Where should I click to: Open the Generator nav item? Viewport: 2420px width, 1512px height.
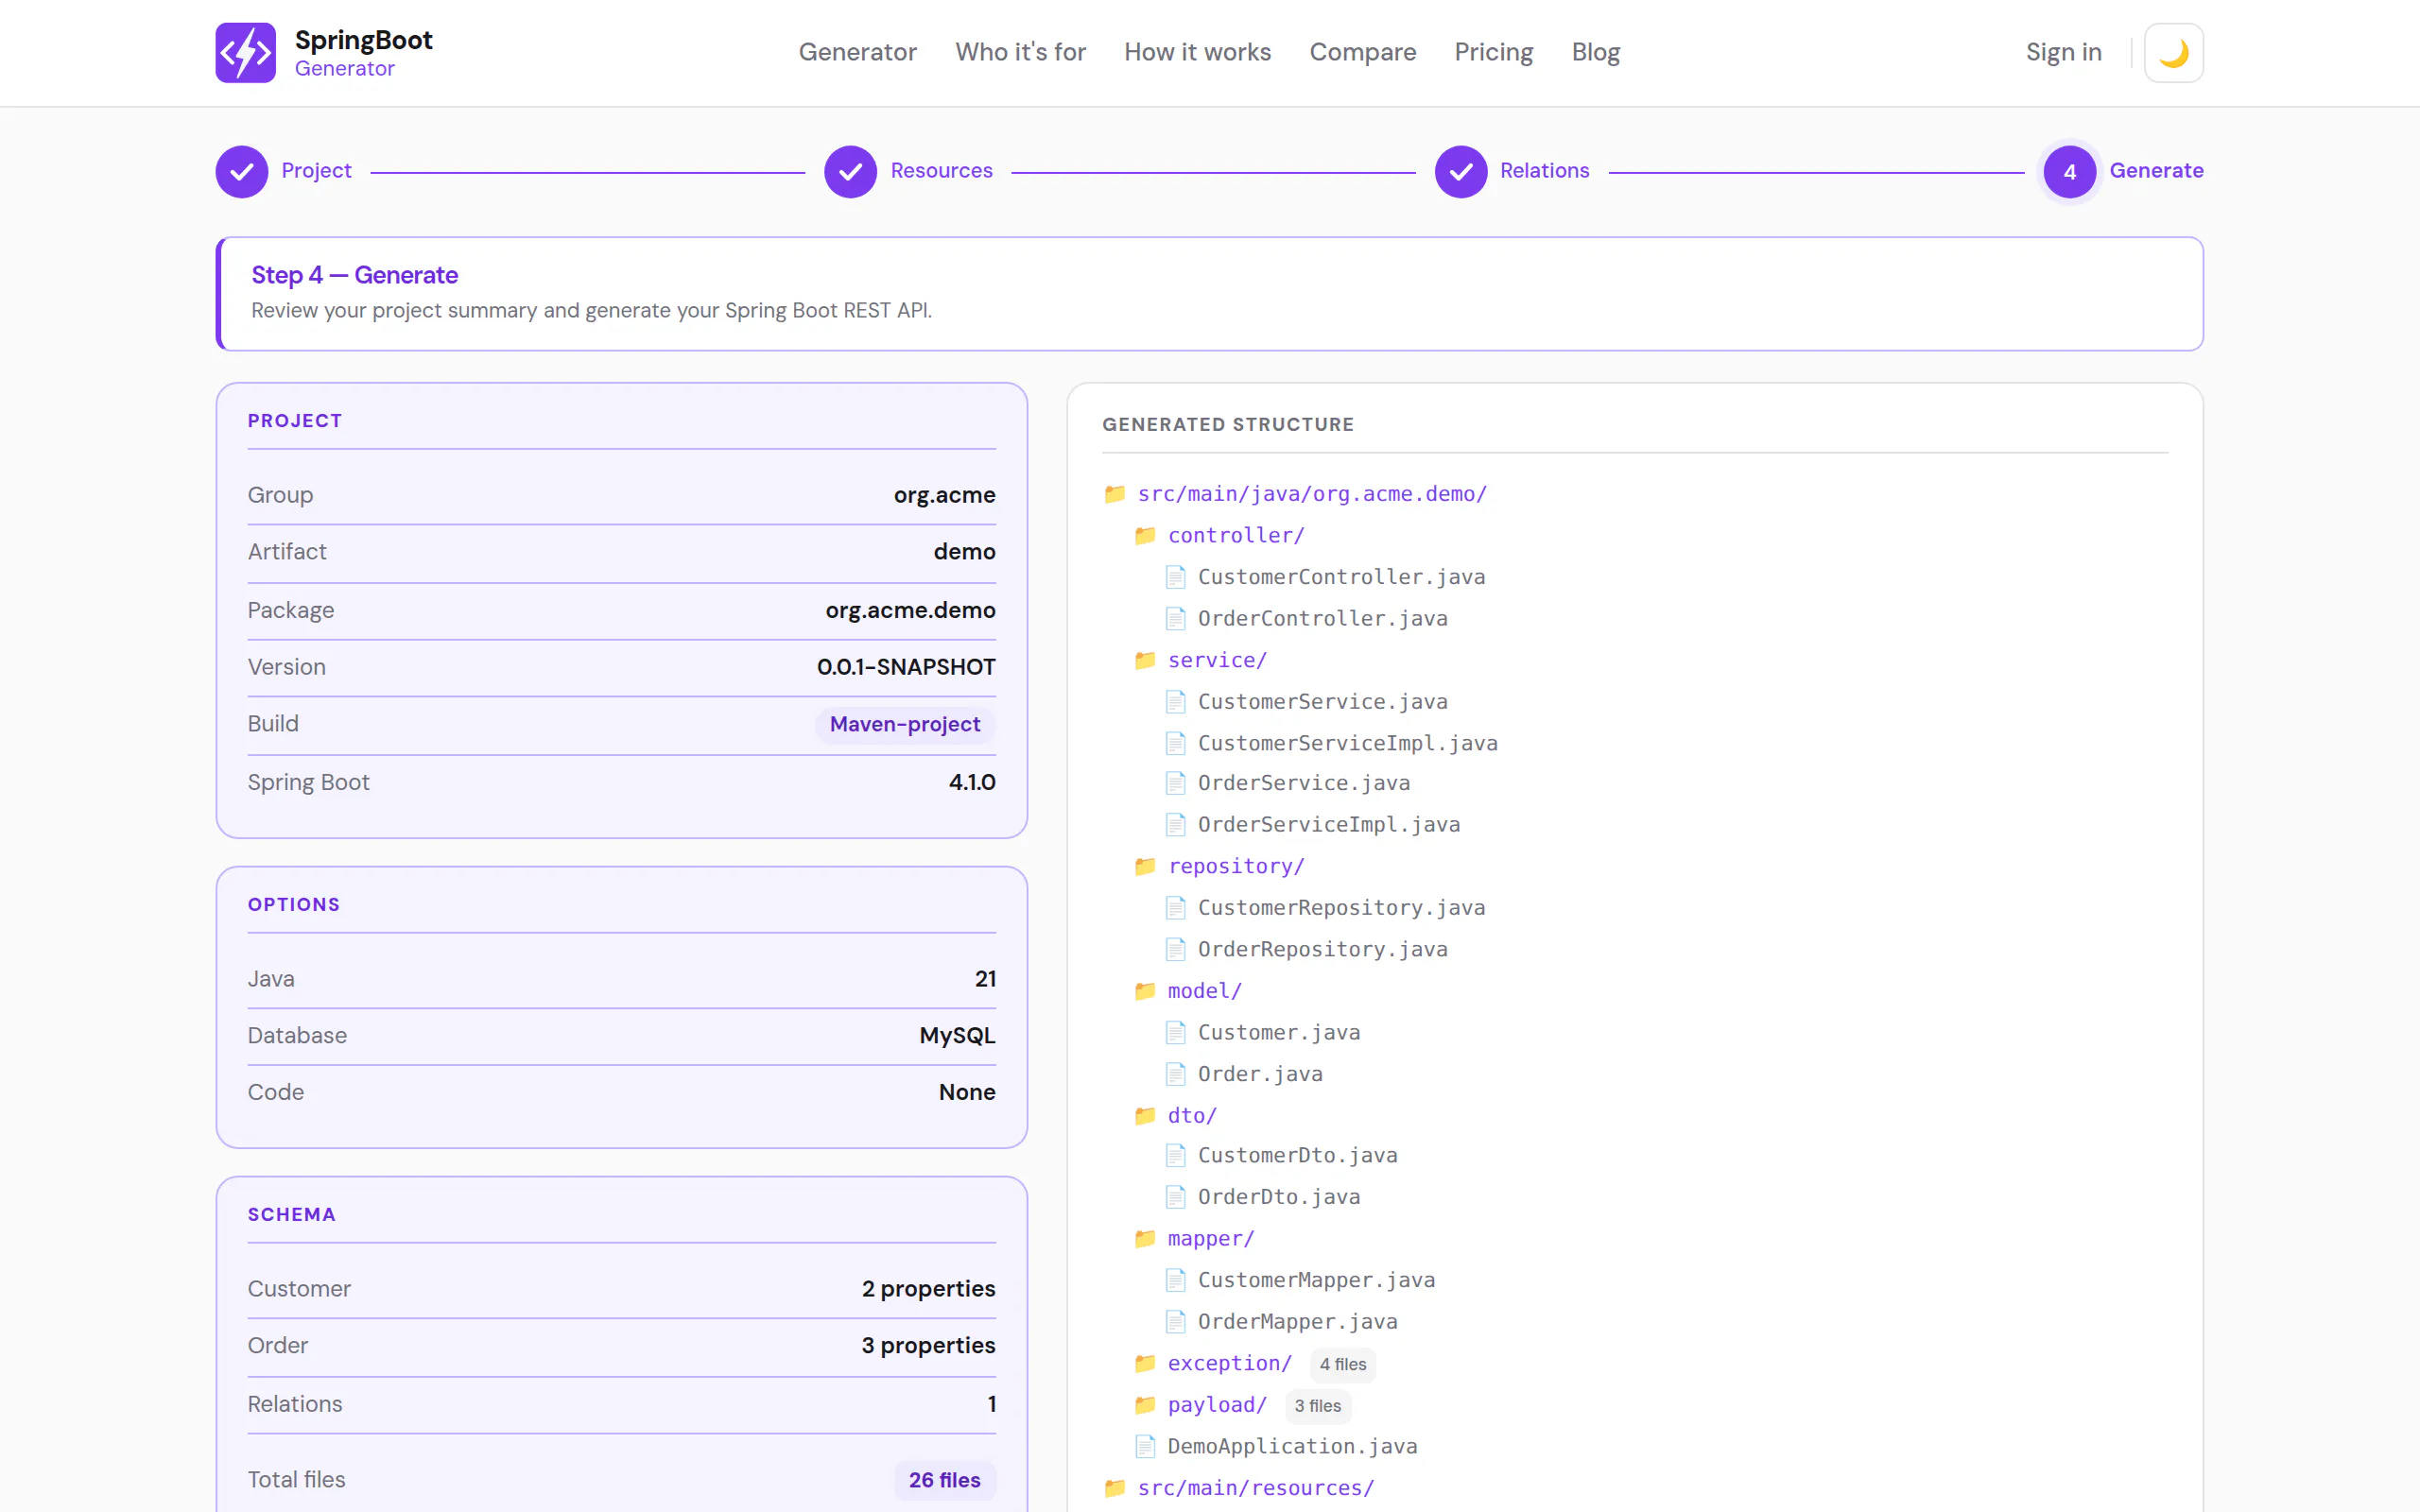click(857, 52)
